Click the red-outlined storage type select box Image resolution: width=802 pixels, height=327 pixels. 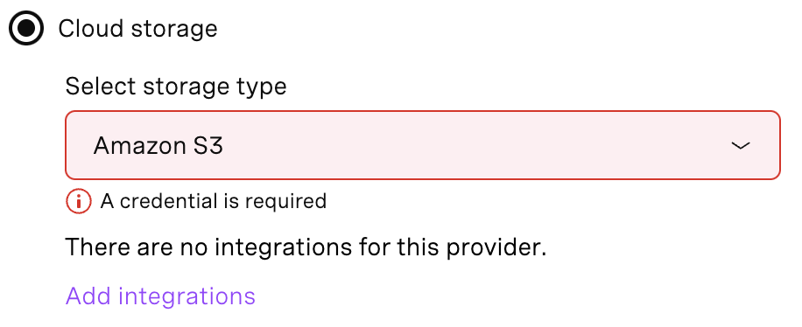click(x=423, y=145)
